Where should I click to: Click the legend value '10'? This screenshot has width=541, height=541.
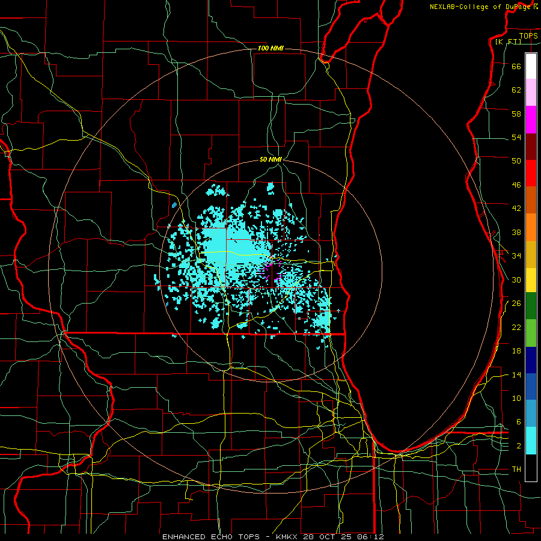(x=516, y=398)
